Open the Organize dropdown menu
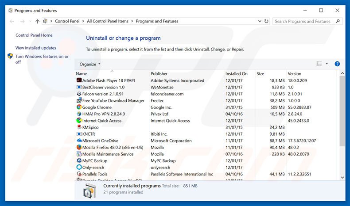Viewport: 350px width, 206px height. click(90, 64)
